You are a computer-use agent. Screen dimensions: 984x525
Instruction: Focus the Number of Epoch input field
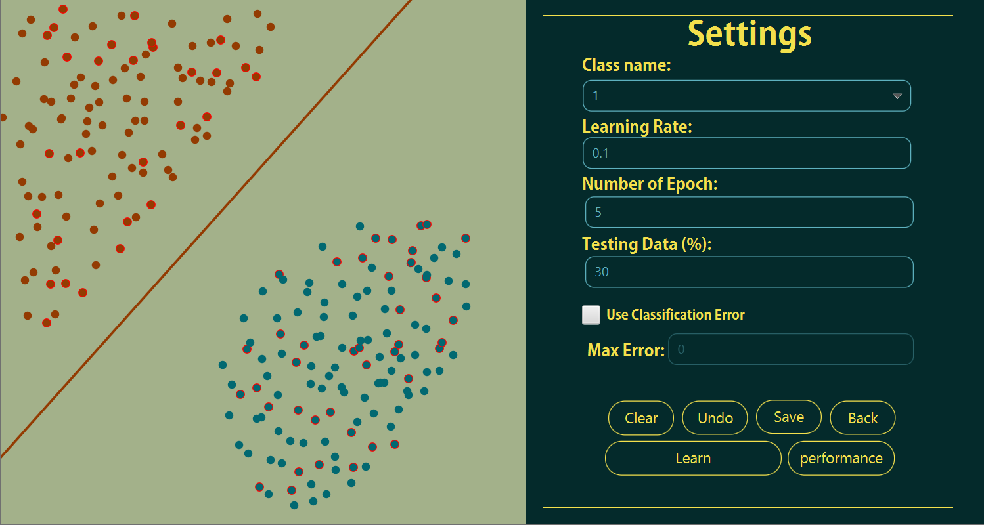pos(749,212)
